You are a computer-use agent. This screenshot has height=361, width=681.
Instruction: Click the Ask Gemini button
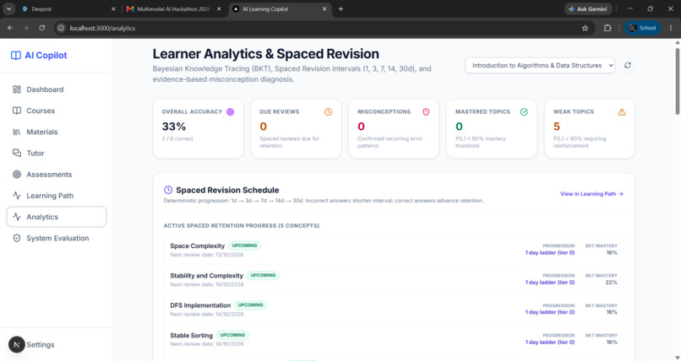coord(588,8)
